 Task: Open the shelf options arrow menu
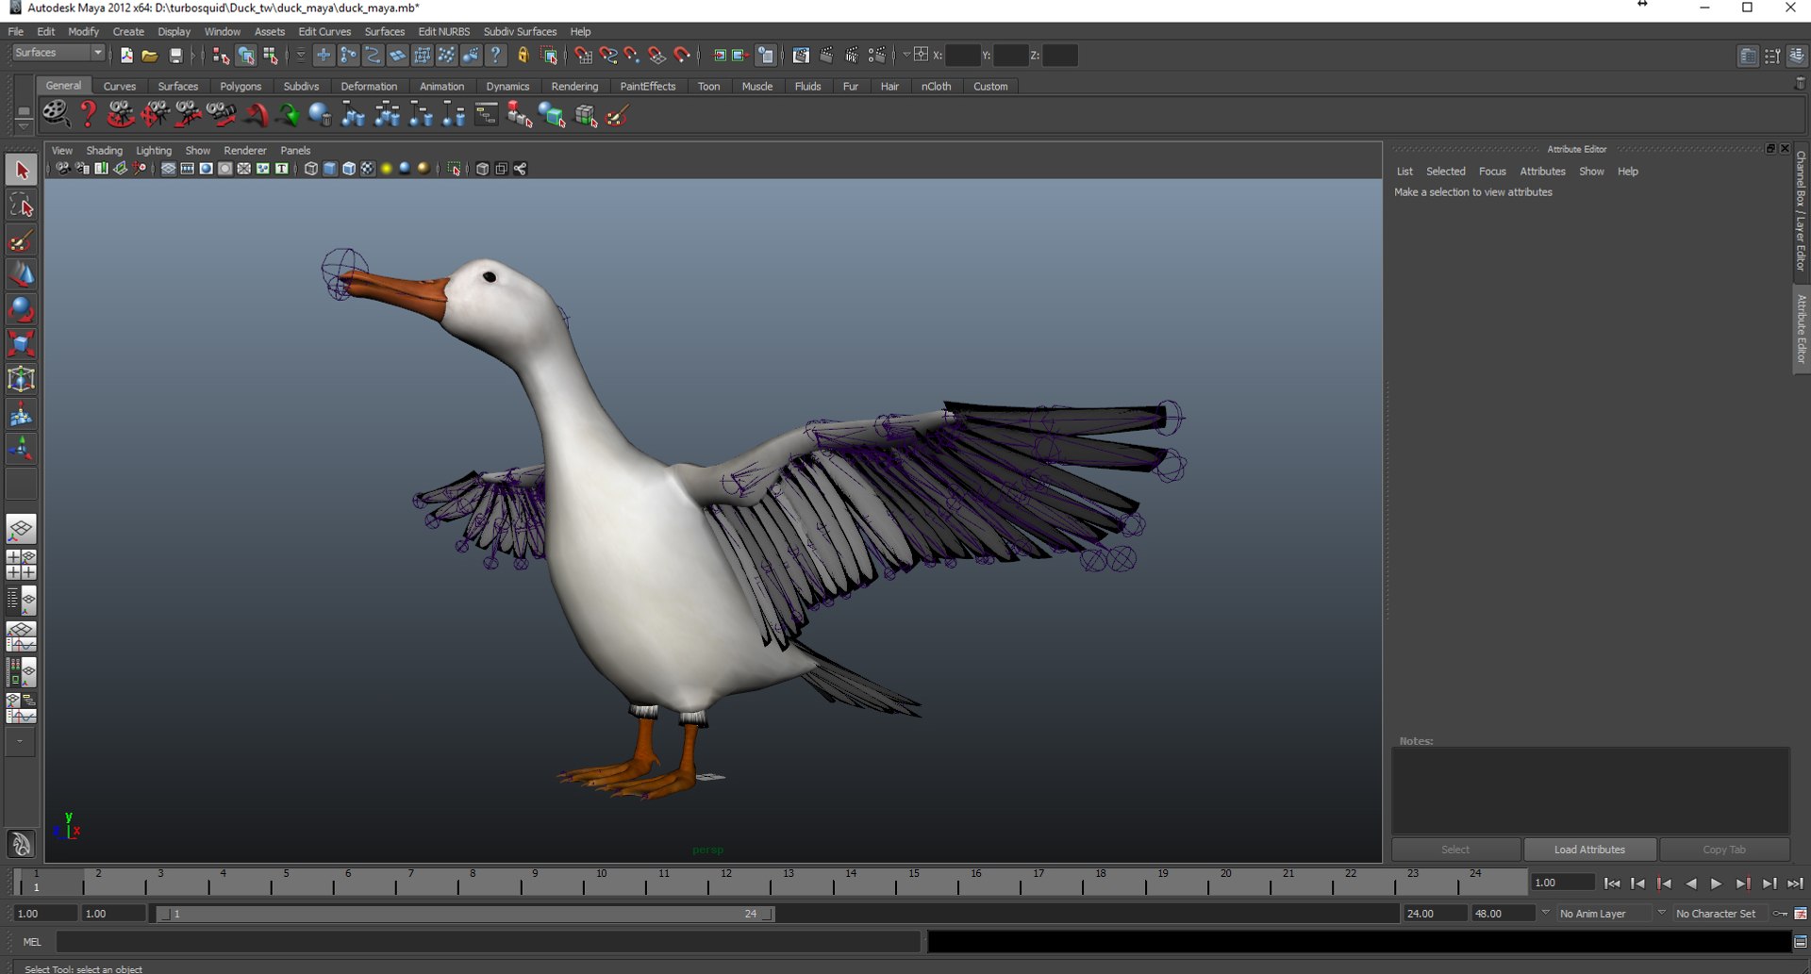(x=24, y=128)
